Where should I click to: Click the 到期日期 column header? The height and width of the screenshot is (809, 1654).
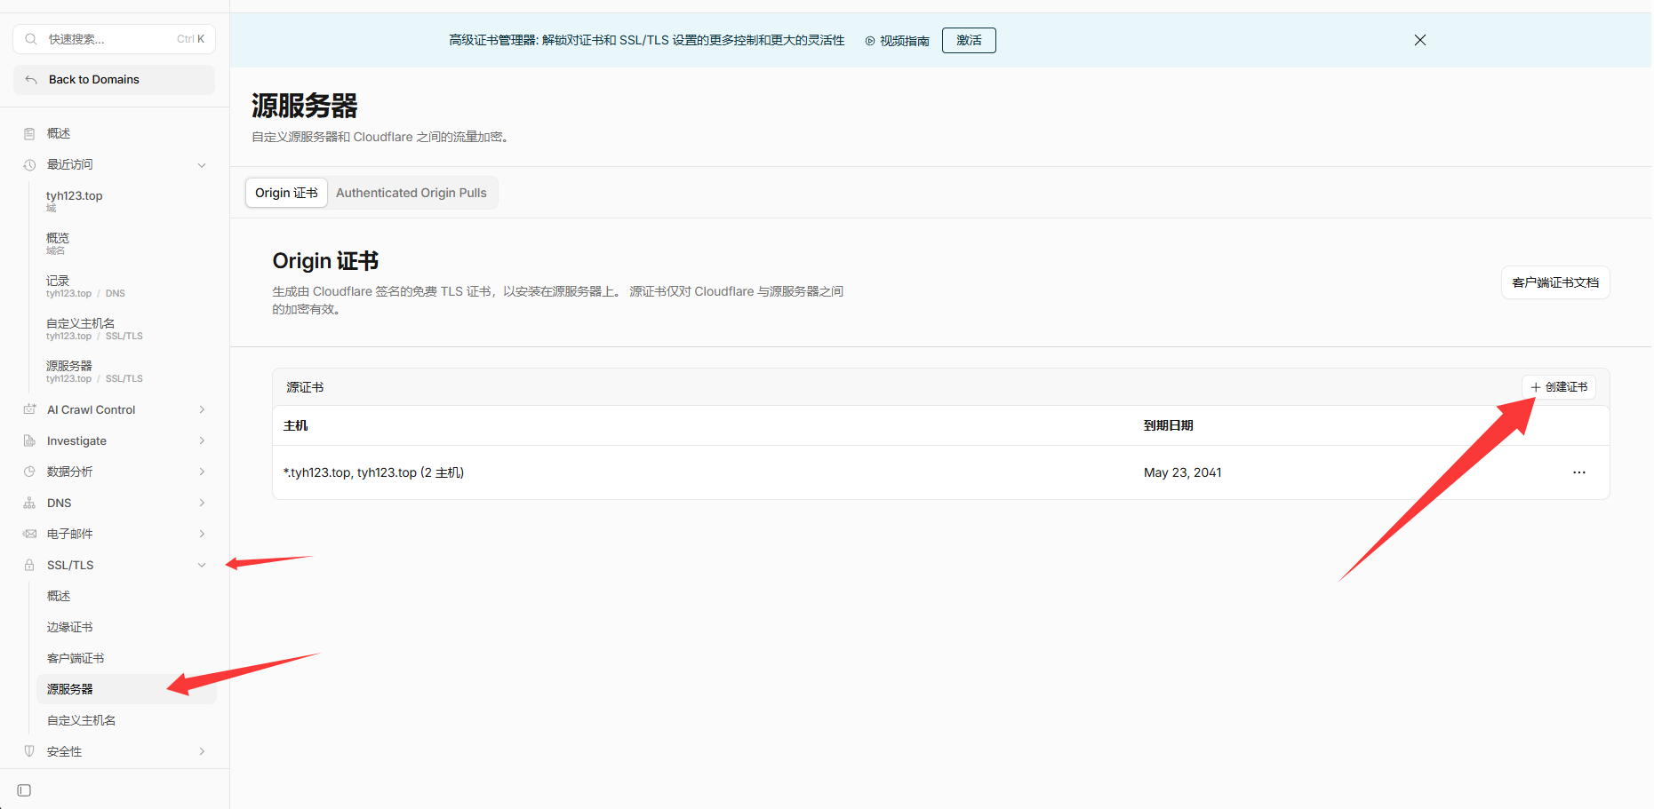pos(1168,425)
